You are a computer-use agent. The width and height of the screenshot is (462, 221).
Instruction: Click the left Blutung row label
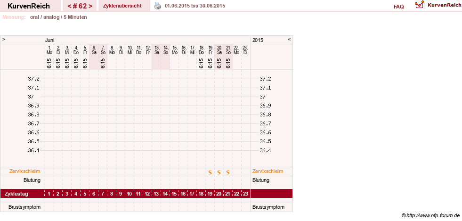[32, 180]
